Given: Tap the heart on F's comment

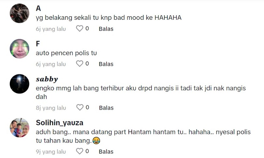Looking at the screenshot, I should click(x=80, y=64).
